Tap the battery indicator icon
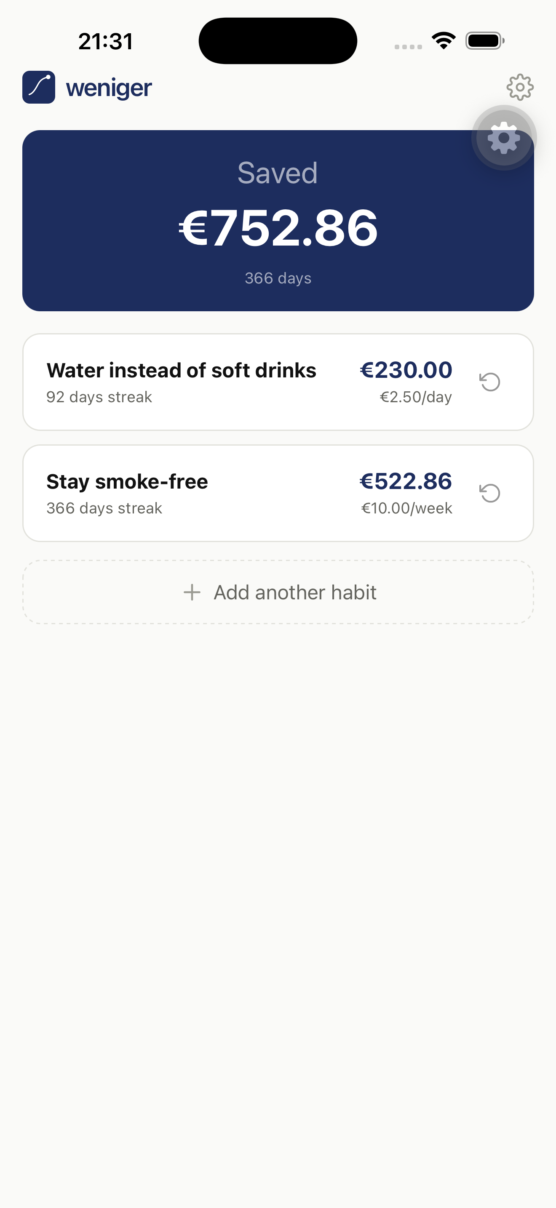The width and height of the screenshot is (556, 1208). [484, 41]
